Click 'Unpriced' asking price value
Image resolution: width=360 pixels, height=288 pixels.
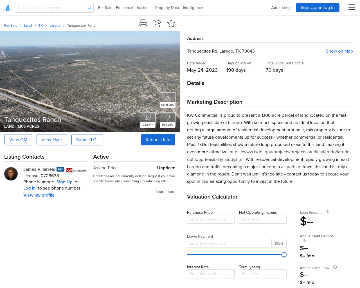click(166, 168)
